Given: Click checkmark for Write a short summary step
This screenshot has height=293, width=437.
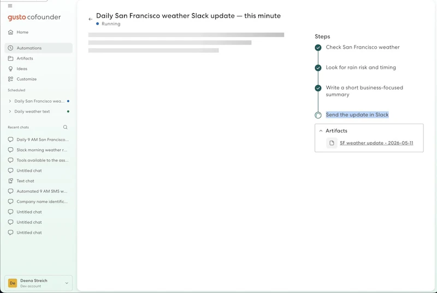Looking at the screenshot, I should (x=318, y=88).
